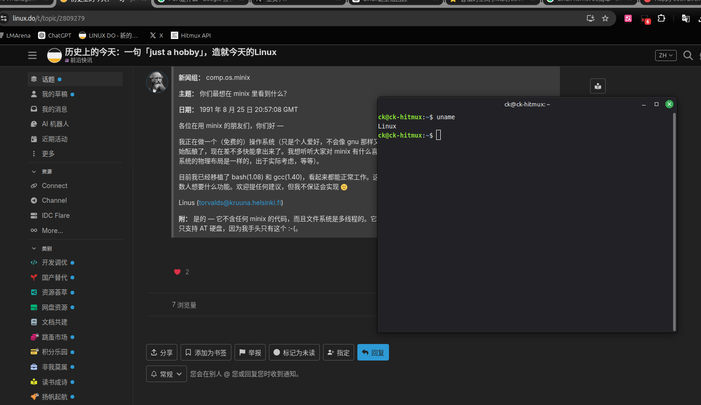Click the 指定 assign button

coord(339,352)
